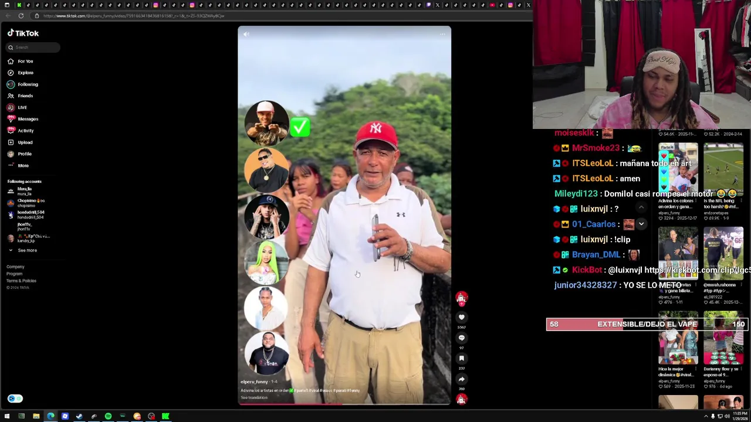Click the TikTok logo
Viewport: 751px width, 422px height.
(23, 33)
